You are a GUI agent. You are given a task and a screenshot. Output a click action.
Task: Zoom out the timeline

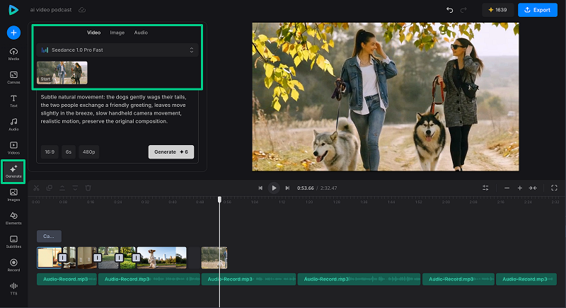click(x=507, y=188)
